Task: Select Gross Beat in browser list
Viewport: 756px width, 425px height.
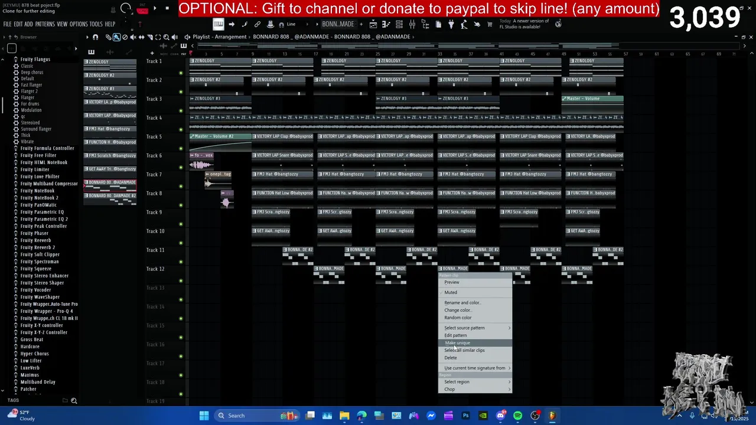Action: pos(32,339)
